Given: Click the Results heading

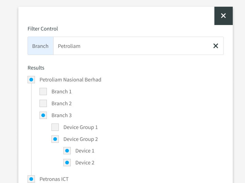Looking at the screenshot, I should (36, 68).
